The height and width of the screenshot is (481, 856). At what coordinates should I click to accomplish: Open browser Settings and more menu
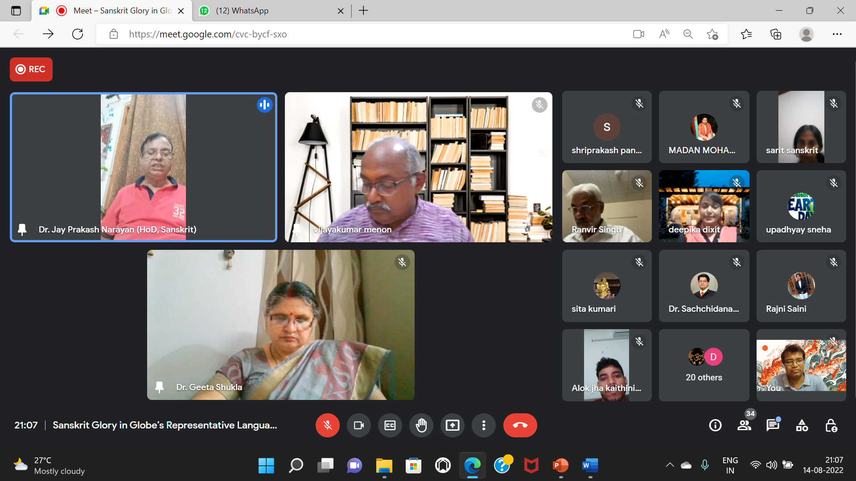click(x=837, y=34)
